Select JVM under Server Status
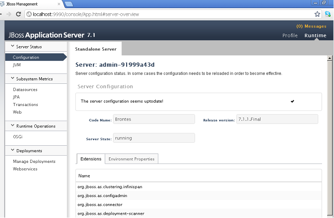This screenshot has width=334, height=218. click(x=17, y=65)
